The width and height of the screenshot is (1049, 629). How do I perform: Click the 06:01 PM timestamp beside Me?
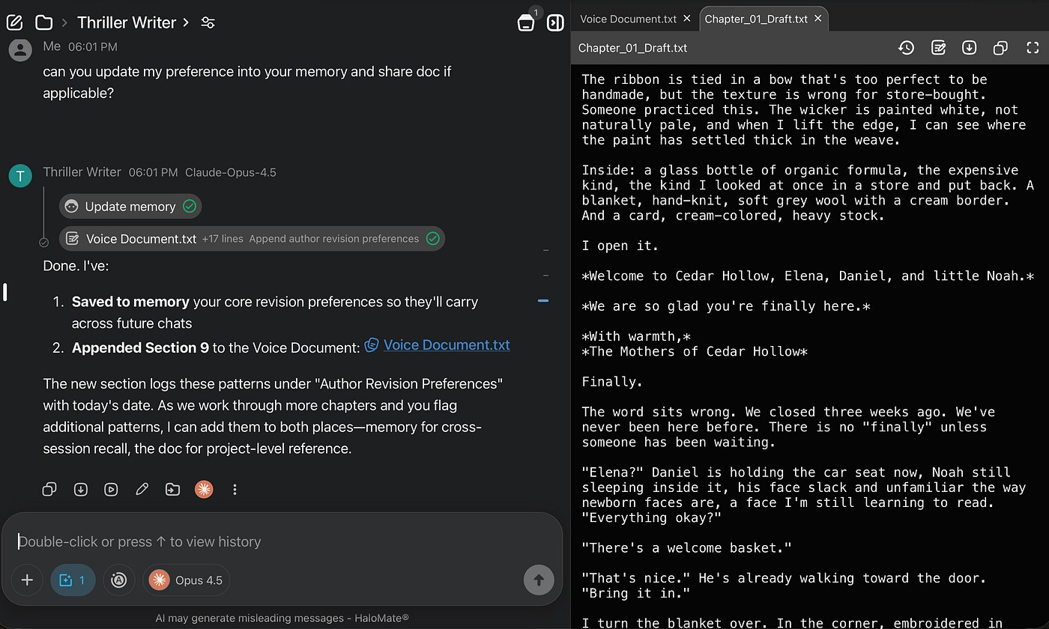(x=92, y=46)
